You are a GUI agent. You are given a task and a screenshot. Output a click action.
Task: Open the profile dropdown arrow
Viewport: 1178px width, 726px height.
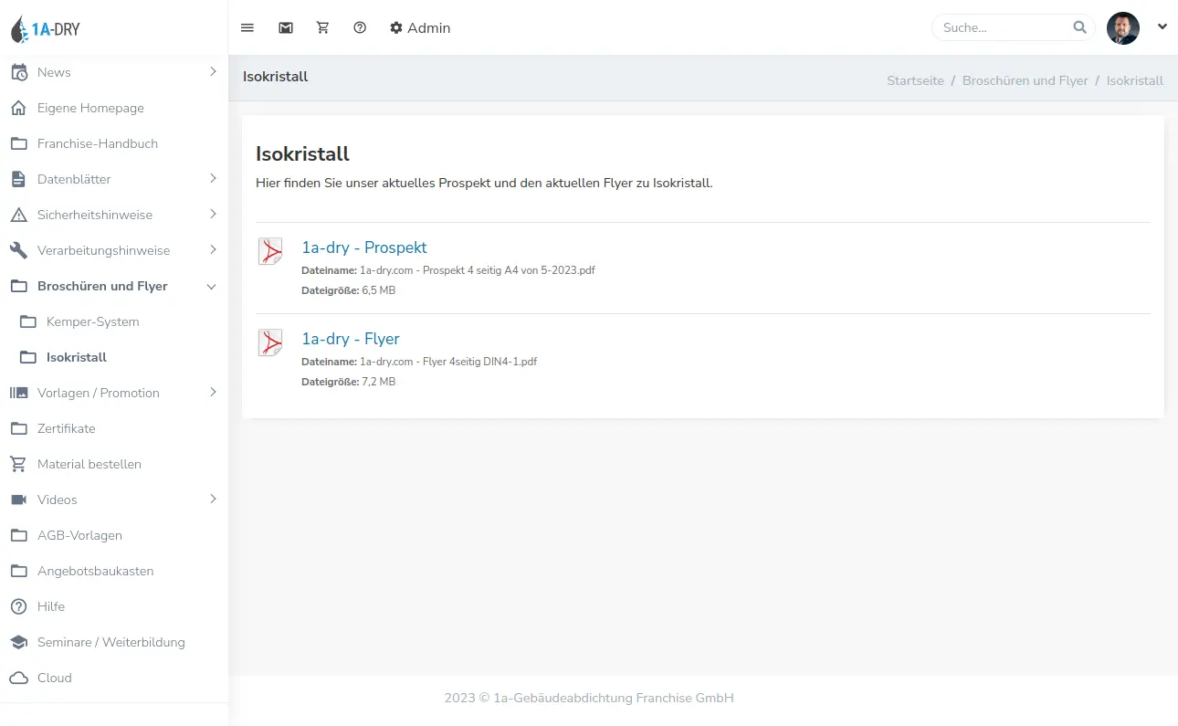click(x=1162, y=26)
